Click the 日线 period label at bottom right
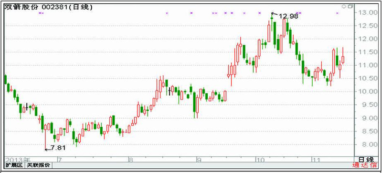382x173 pixels. point(366,159)
